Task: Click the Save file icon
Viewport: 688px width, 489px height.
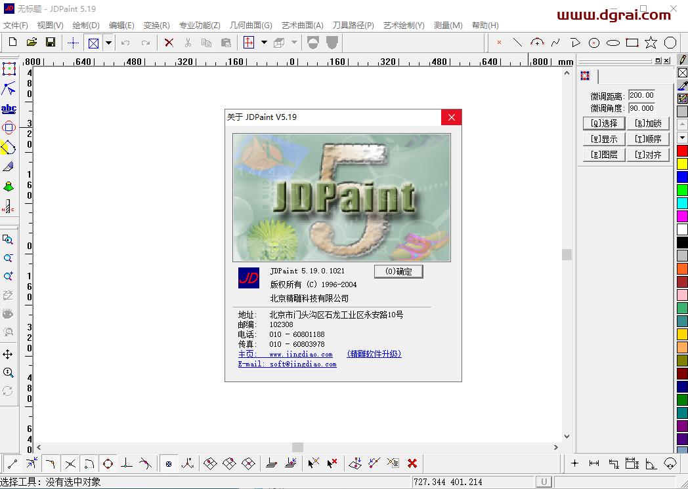Action: 51,43
